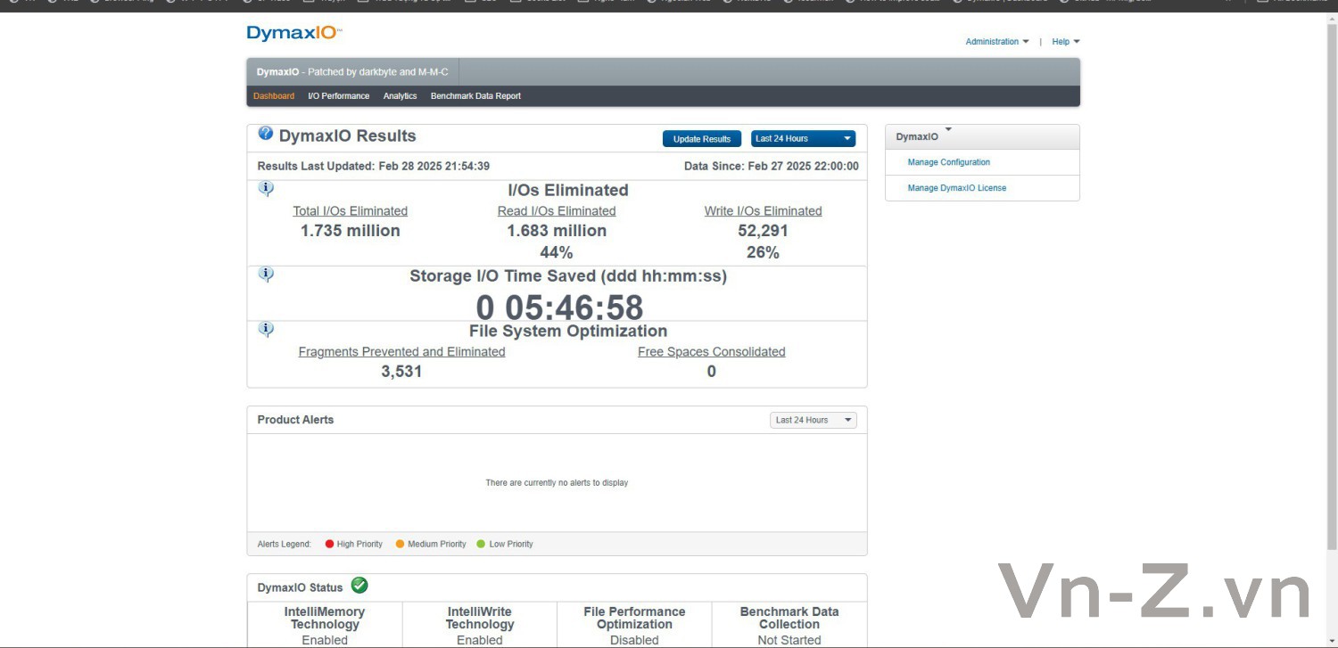Collapse the DymaxIO side panel arrow
The image size is (1338, 648).
point(948,130)
